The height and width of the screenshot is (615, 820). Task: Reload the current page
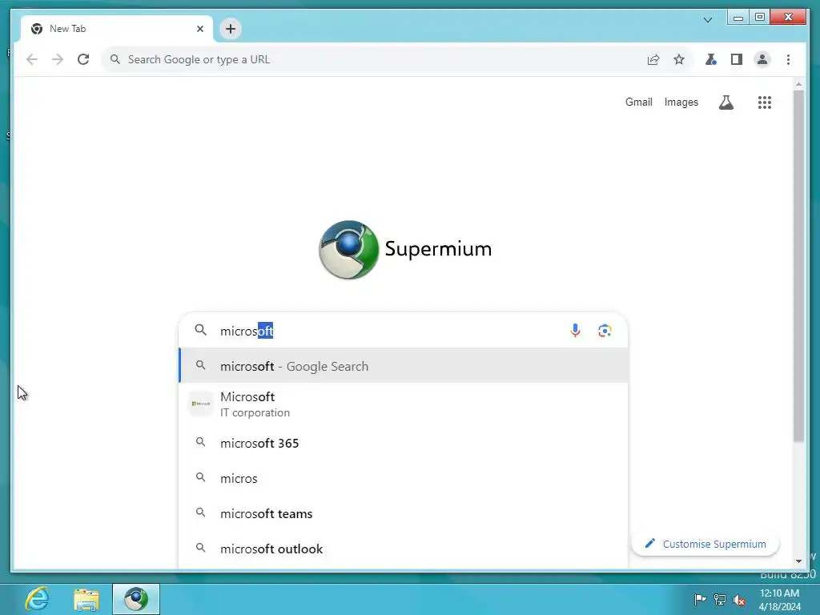click(83, 59)
